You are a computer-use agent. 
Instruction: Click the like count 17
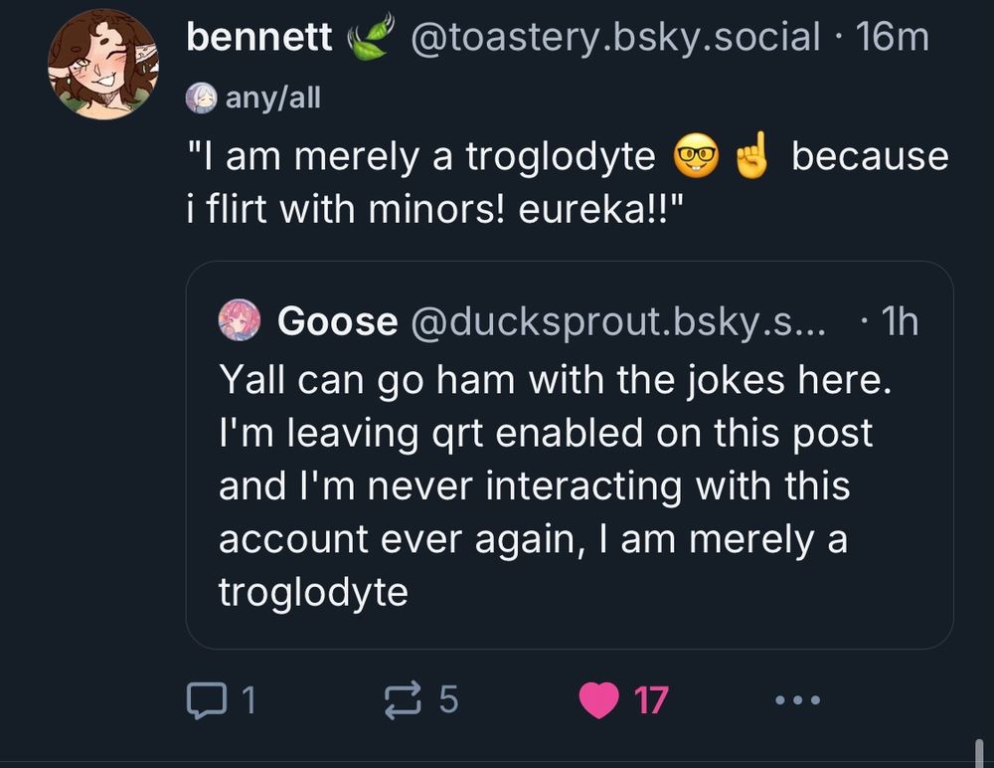coord(651,701)
